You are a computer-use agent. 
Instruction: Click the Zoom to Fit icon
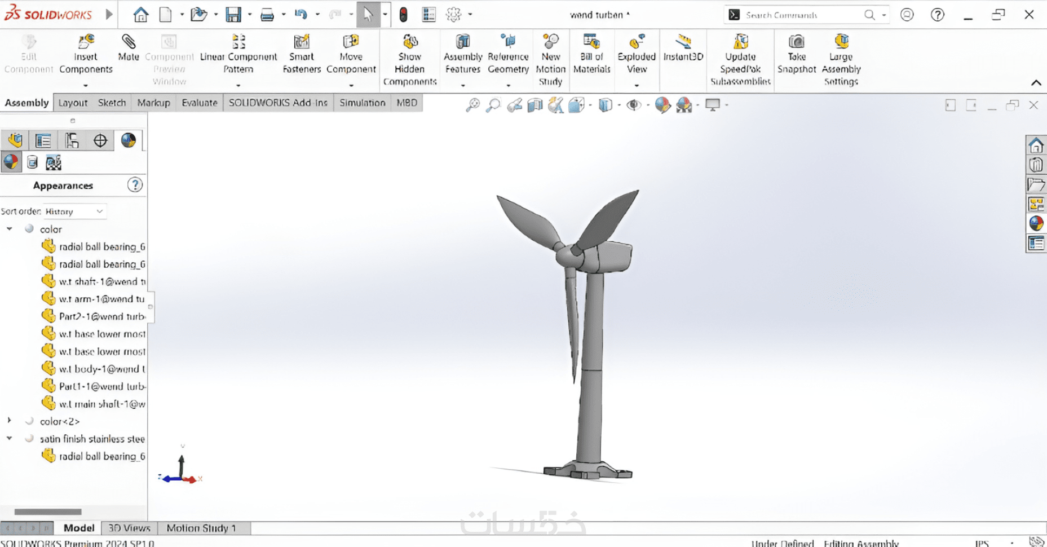tap(472, 105)
